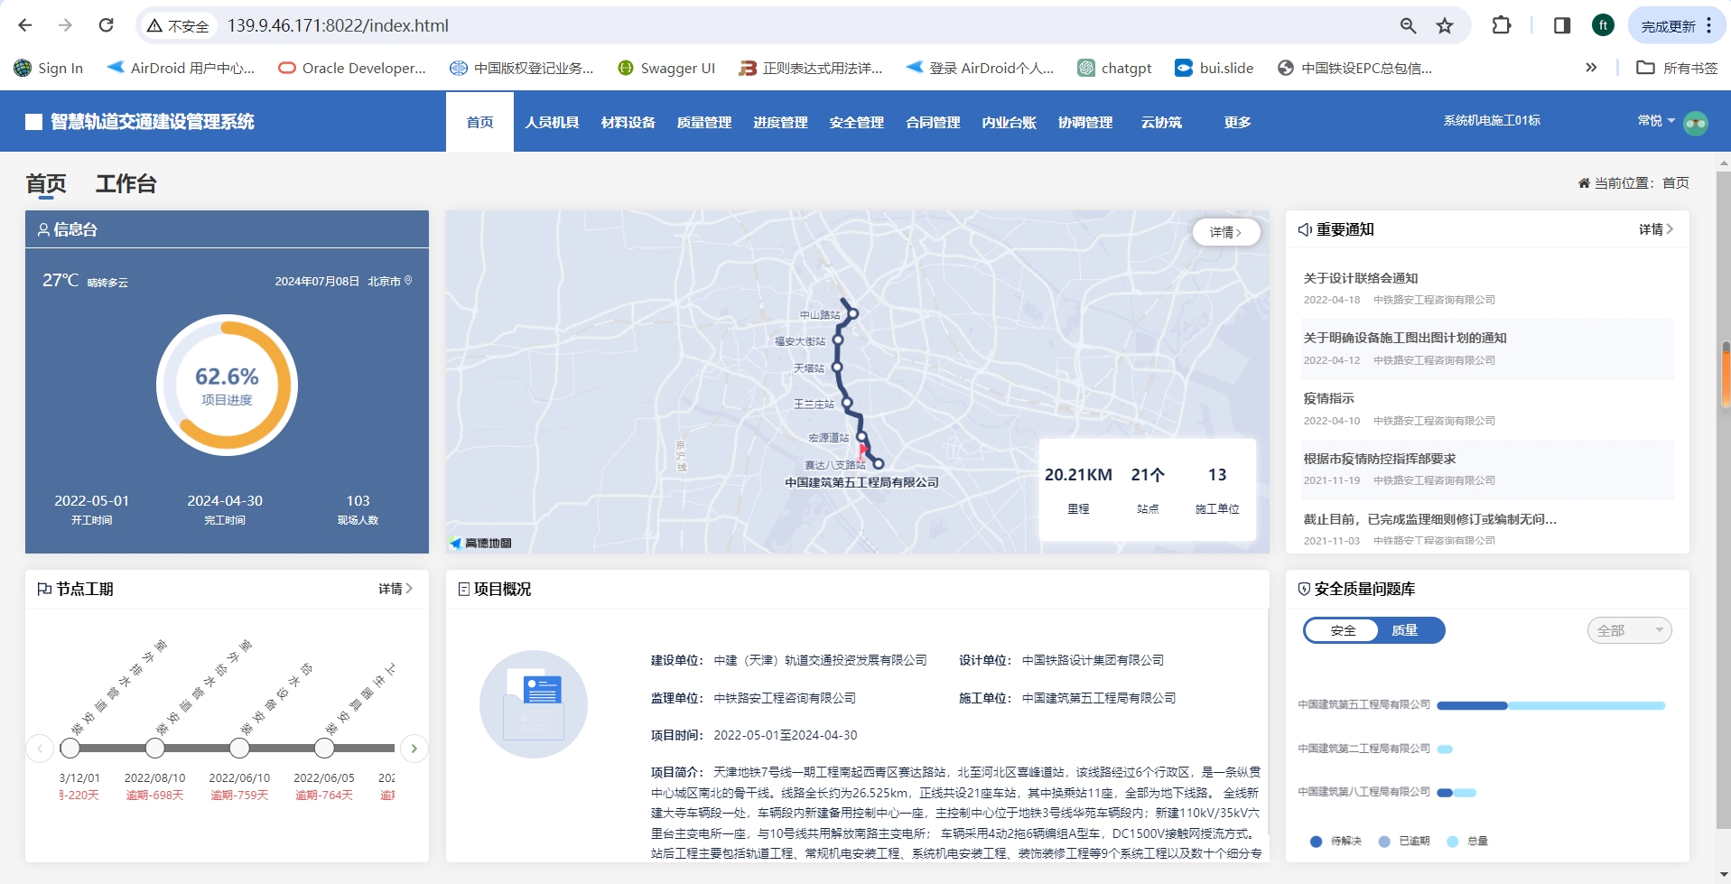Click the flag icon beside 节点工期
Viewport: 1731px width, 884px height.
[43, 589]
